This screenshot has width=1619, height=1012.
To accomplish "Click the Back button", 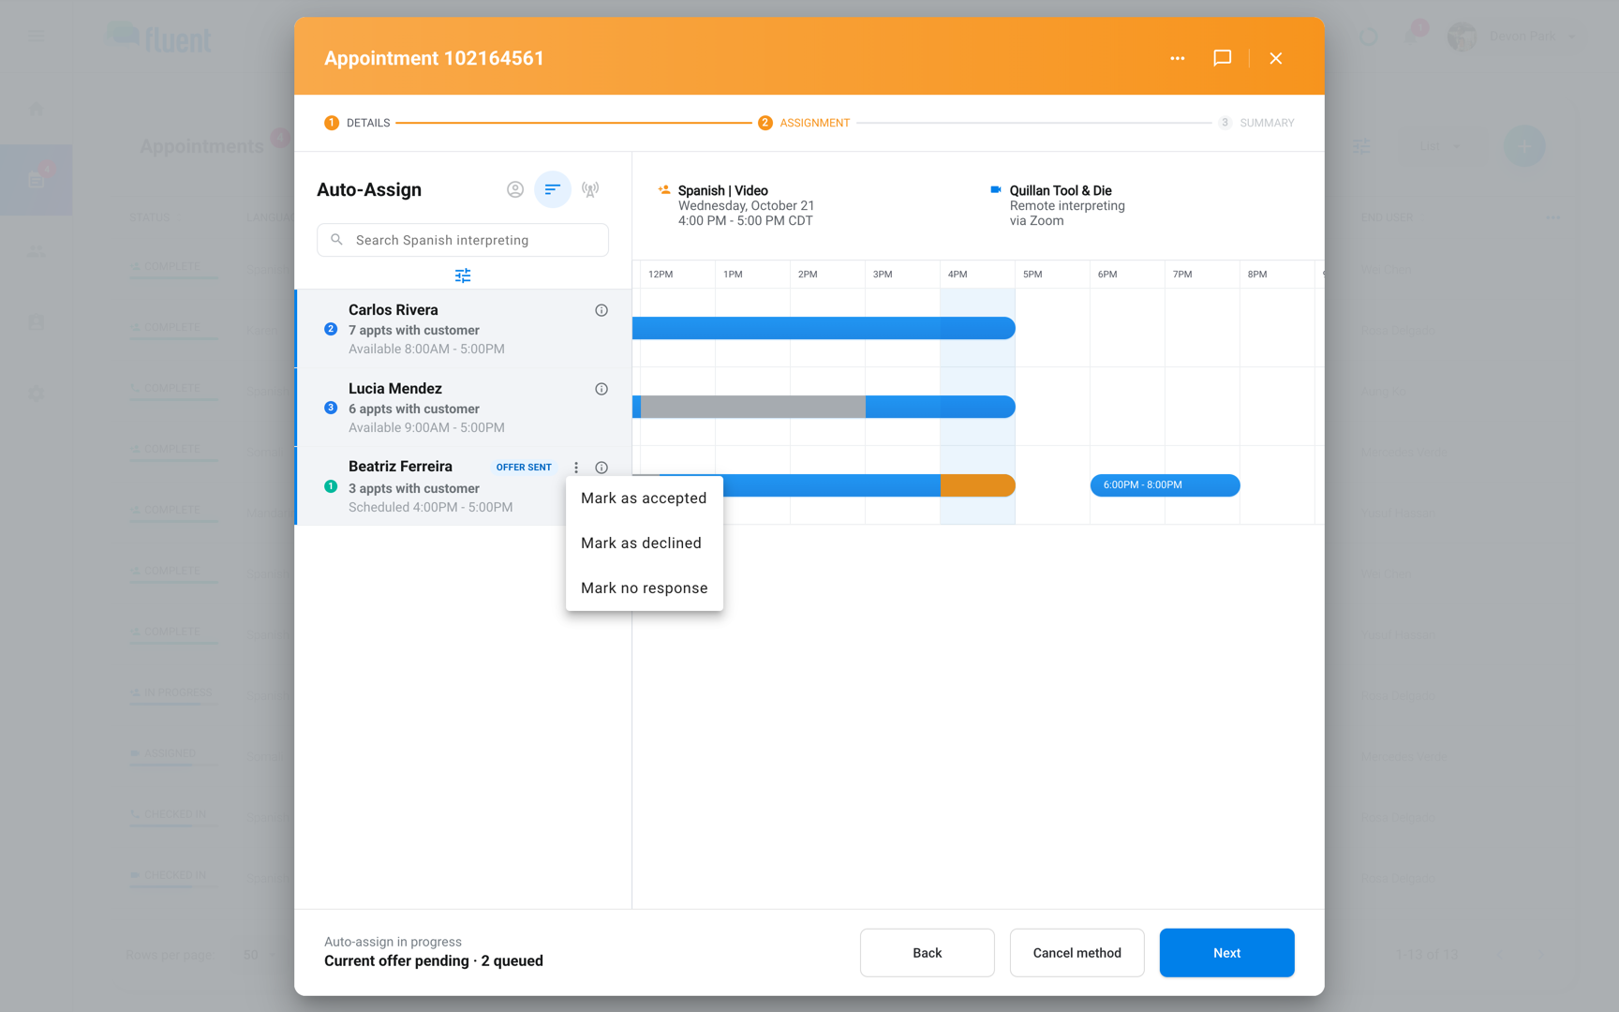I will [927, 953].
